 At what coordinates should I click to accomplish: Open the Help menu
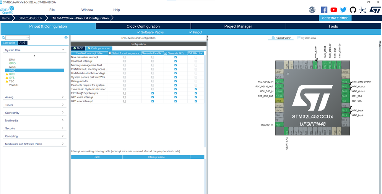click(117, 10)
